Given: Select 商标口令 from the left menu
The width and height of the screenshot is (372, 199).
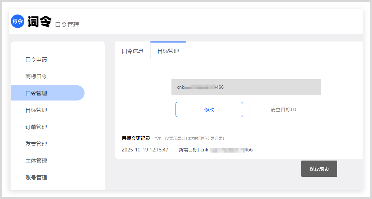Looking at the screenshot, I should click(x=36, y=77).
